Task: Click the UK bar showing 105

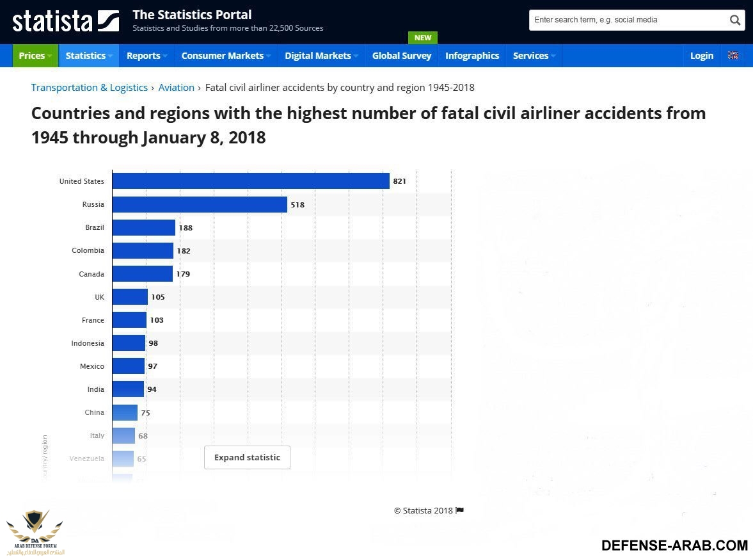Action: coord(130,296)
